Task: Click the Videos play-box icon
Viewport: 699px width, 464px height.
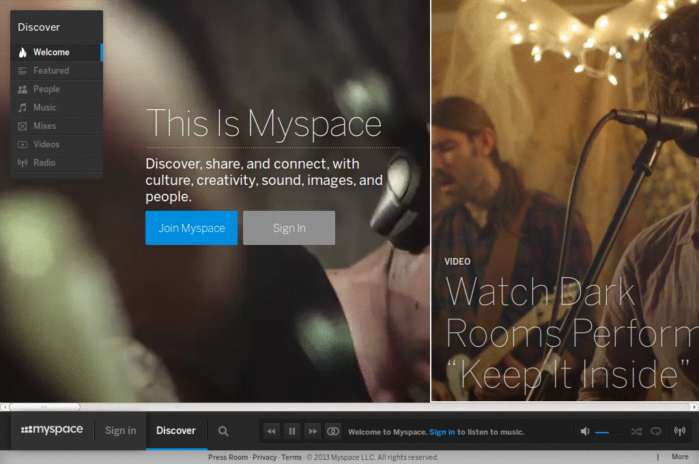Action: (23, 145)
